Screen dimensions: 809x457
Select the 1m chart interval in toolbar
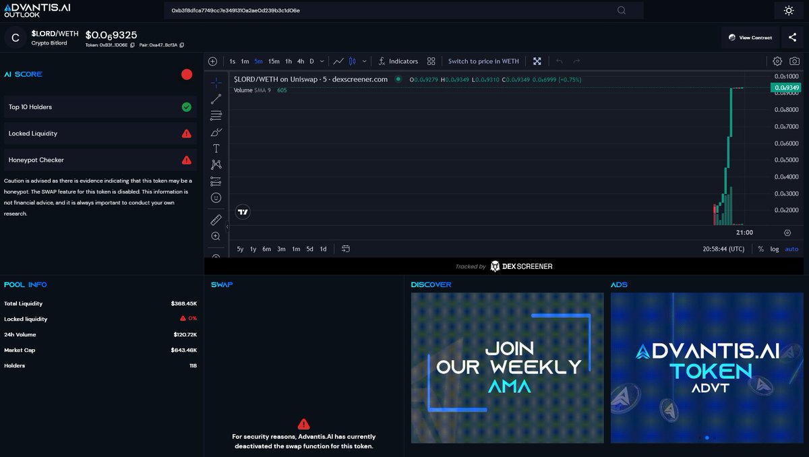pos(245,61)
